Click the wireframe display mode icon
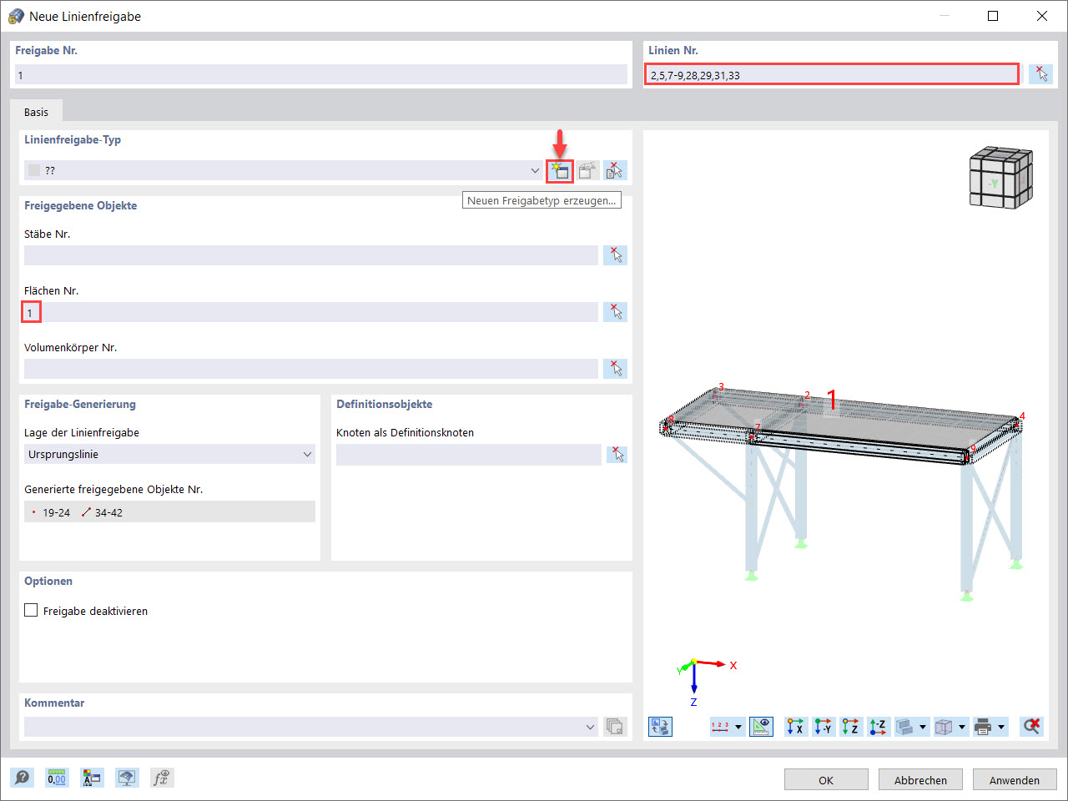The width and height of the screenshot is (1068, 801). coord(944,727)
